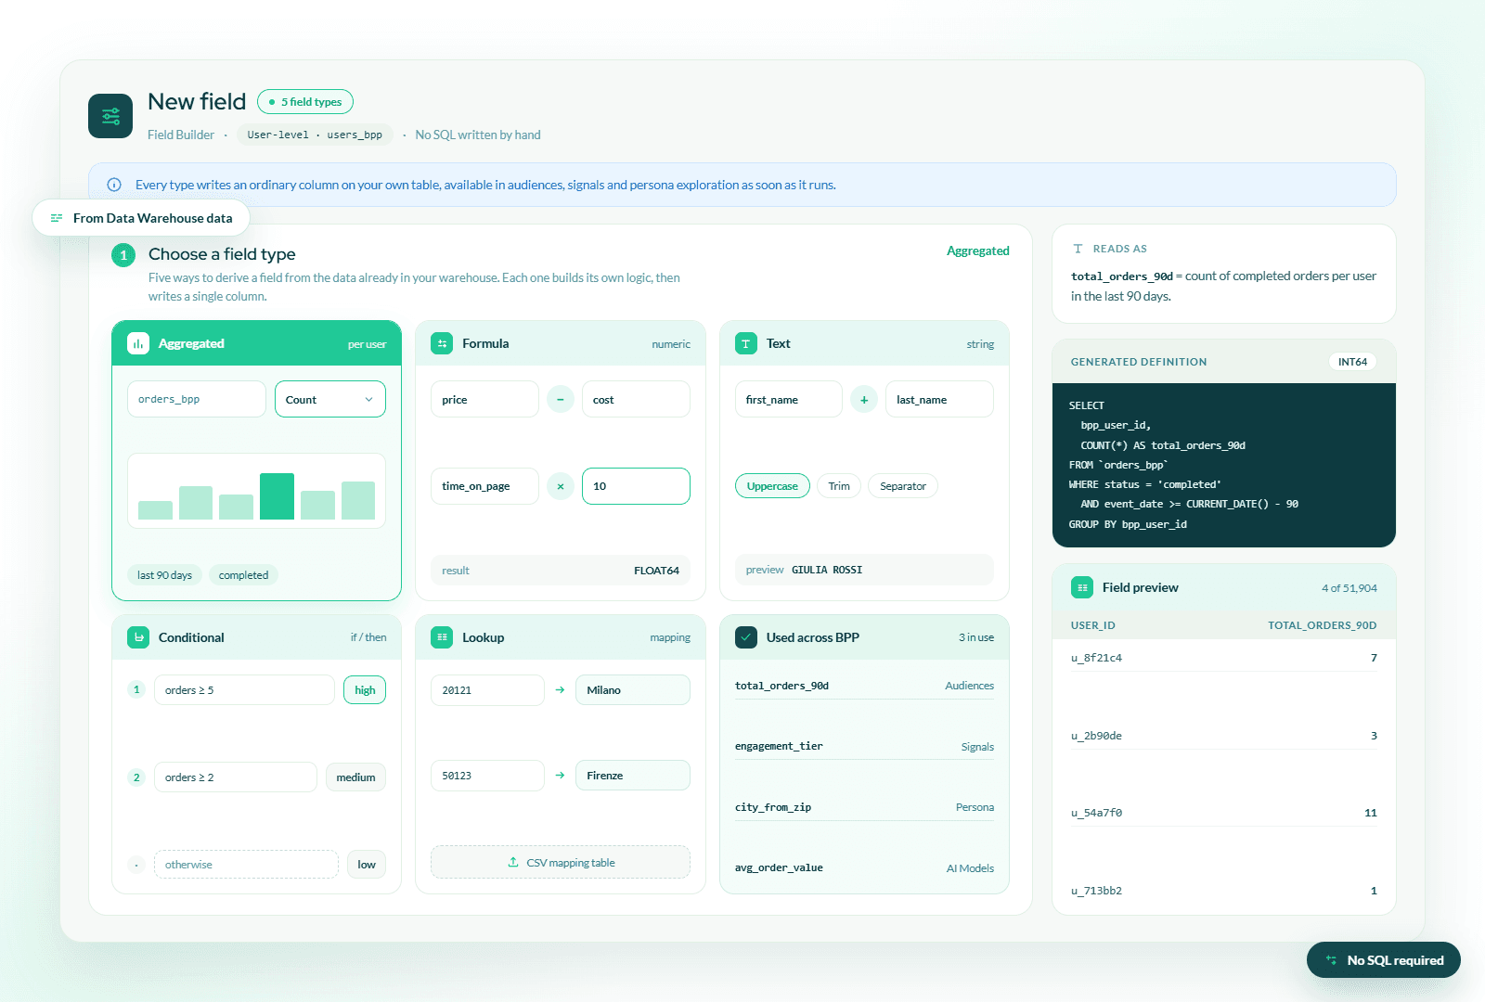Viewport: 1485px width, 1002px height.
Task: Click the INT64 type badge
Action: coord(1352,362)
